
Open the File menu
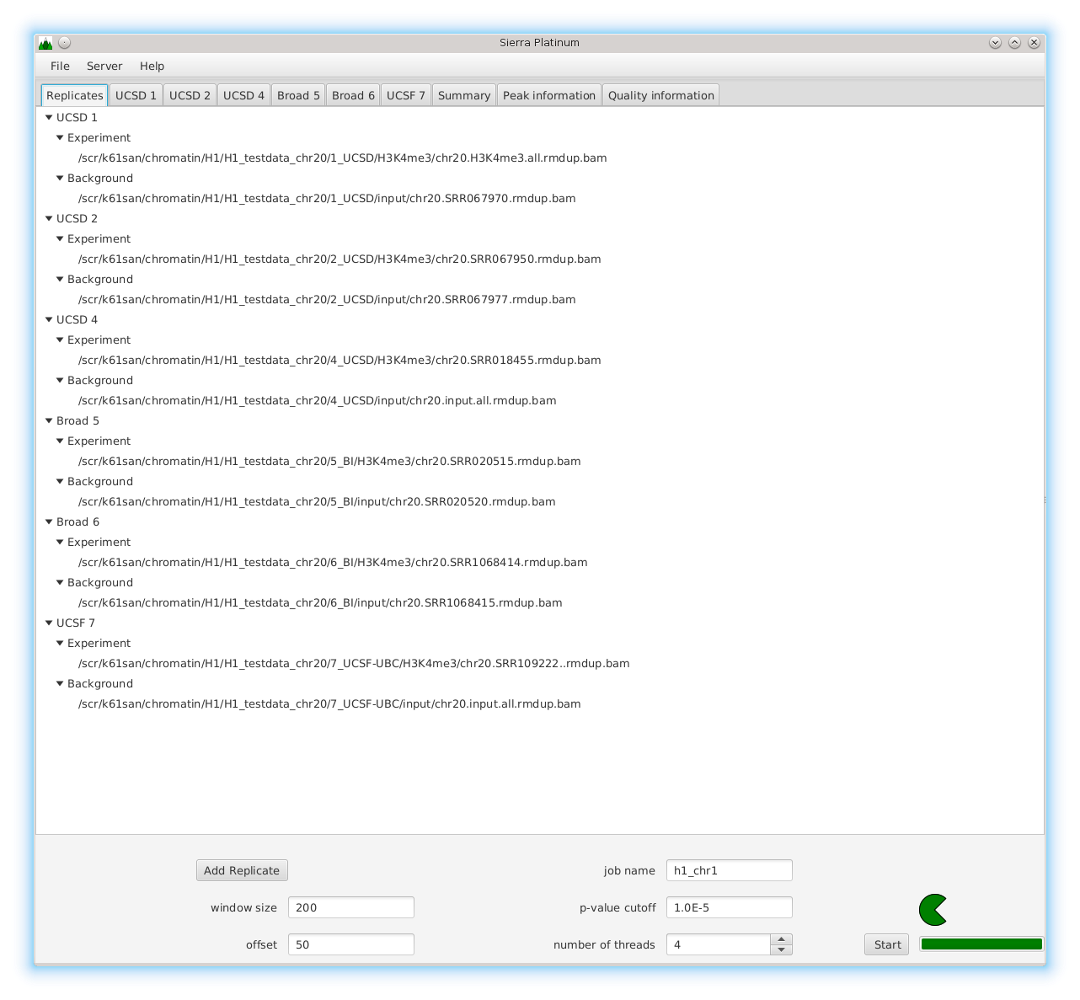tap(60, 66)
